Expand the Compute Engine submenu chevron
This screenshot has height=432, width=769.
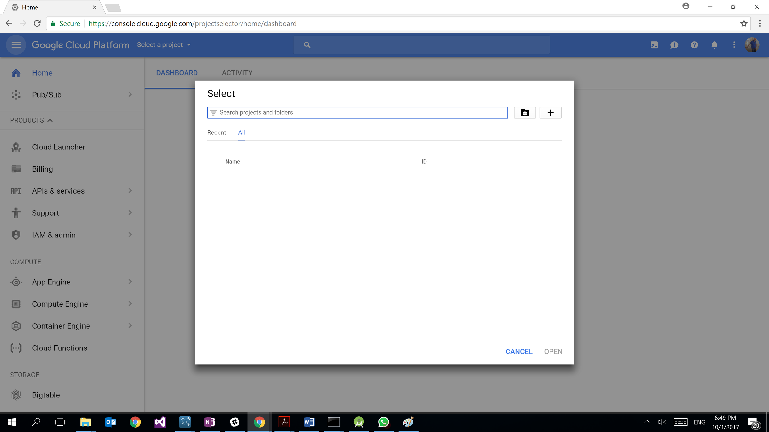(x=130, y=304)
